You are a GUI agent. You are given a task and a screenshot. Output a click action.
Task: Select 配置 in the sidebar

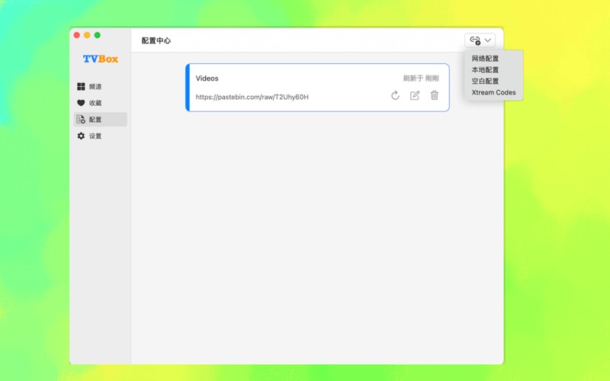tap(101, 120)
